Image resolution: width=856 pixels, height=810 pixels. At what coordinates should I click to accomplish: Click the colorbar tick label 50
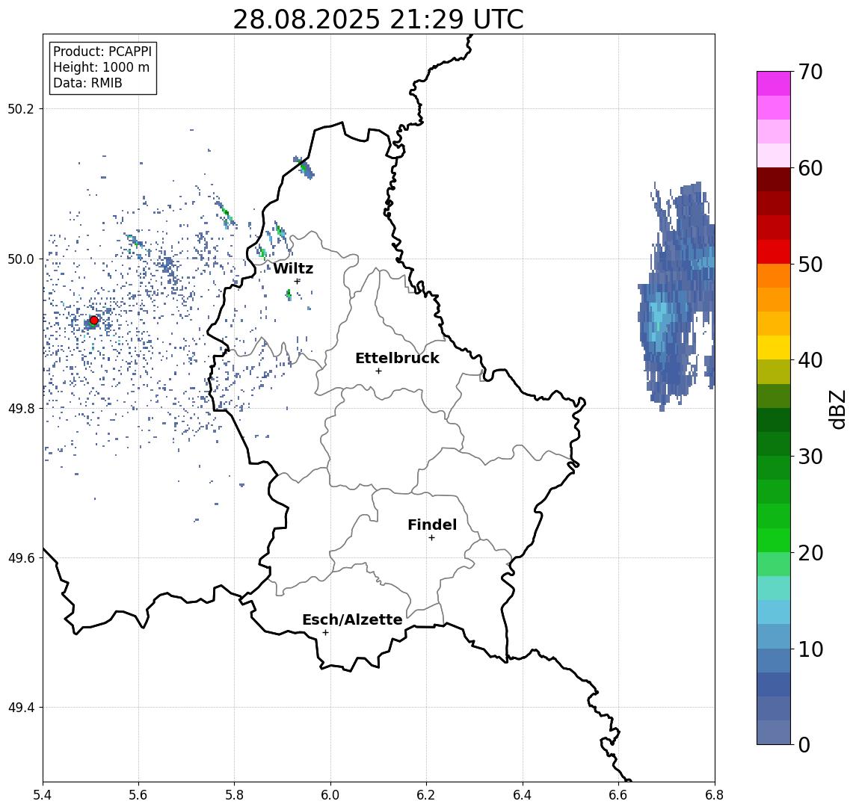(810, 265)
